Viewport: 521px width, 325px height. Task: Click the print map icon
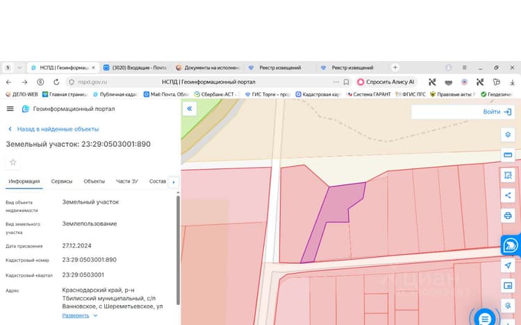pyautogui.click(x=508, y=216)
